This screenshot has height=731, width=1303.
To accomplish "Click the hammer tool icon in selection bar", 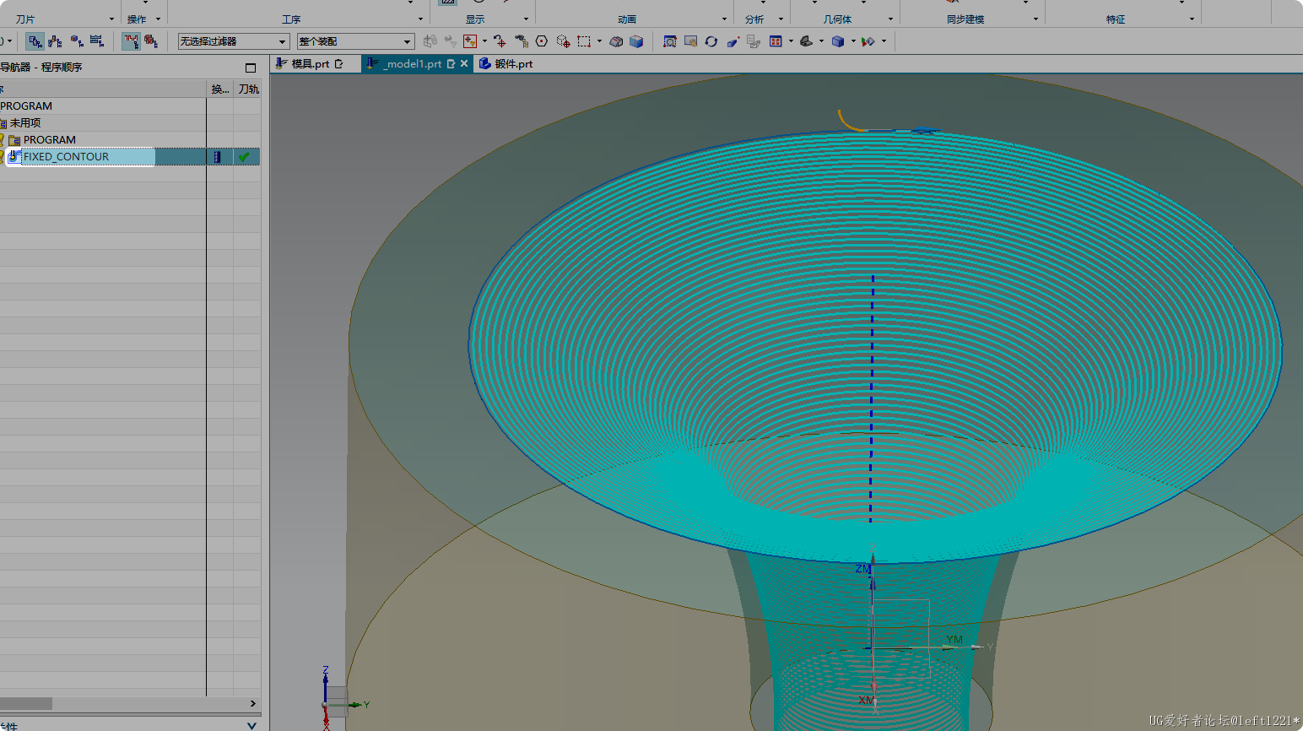I will [x=521, y=41].
